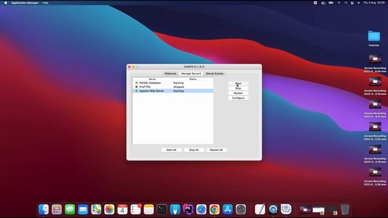Open Reminders with red badge
This screenshot has width=388, height=218.
(x=136, y=210)
